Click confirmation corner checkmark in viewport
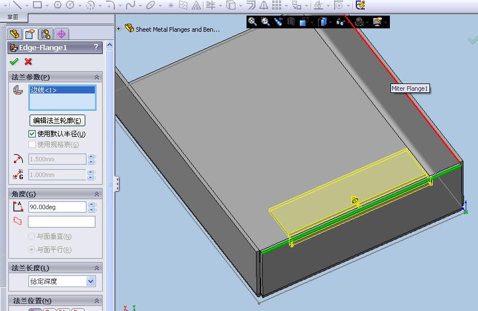 tap(473, 40)
